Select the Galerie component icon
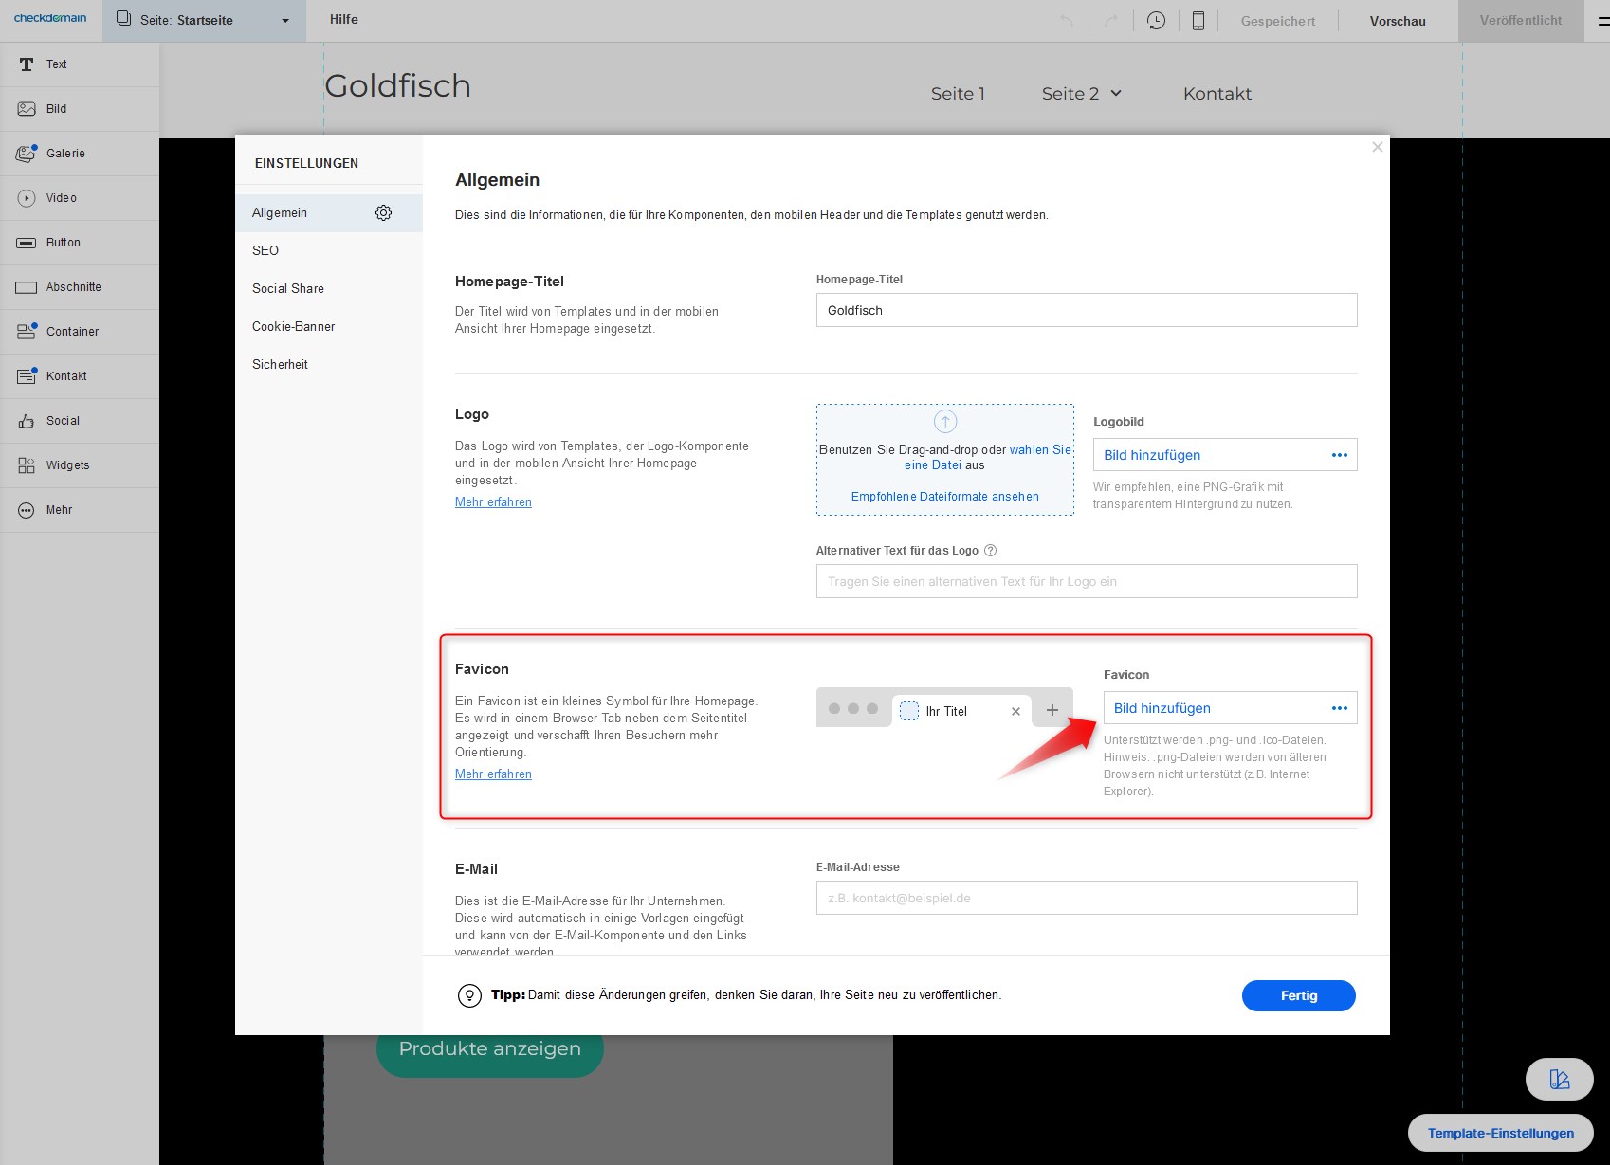Image resolution: width=1610 pixels, height=1165 pixels. tap(27, 154)
